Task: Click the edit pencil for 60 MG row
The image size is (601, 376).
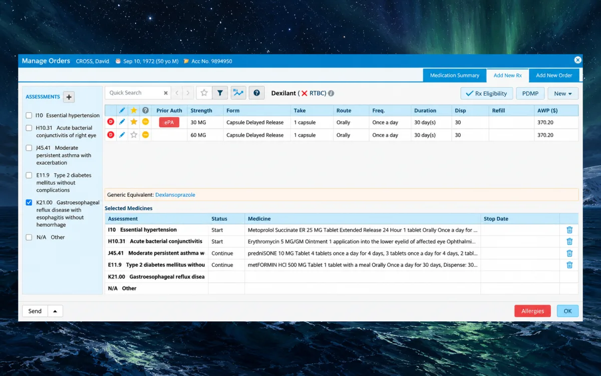Action: (122, 135)
